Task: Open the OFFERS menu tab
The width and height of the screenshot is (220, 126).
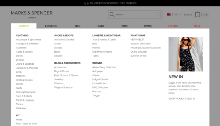Action: pyautogui.click(x=173, y=26)
